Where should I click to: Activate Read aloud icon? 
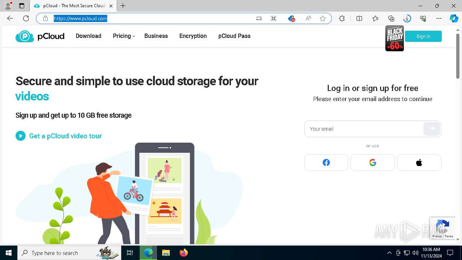(308, 18)
